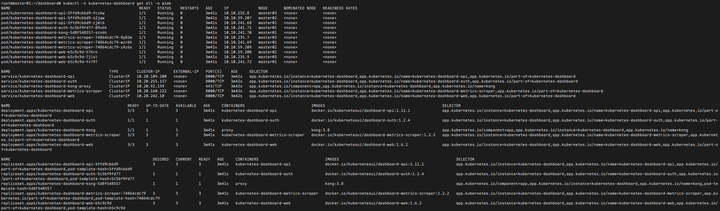Click the pod kubernetes-dashboard-web-b5c9c9d-7jlsl

(x=49, y=57)
